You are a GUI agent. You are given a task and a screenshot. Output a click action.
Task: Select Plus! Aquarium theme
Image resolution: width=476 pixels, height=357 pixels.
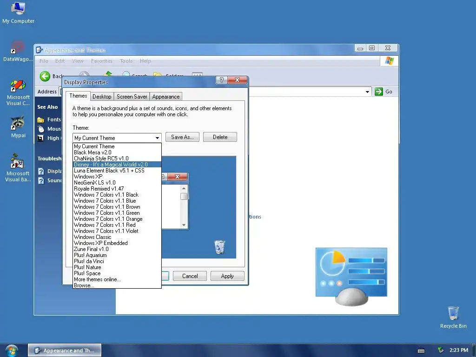(x=117, y=255)
